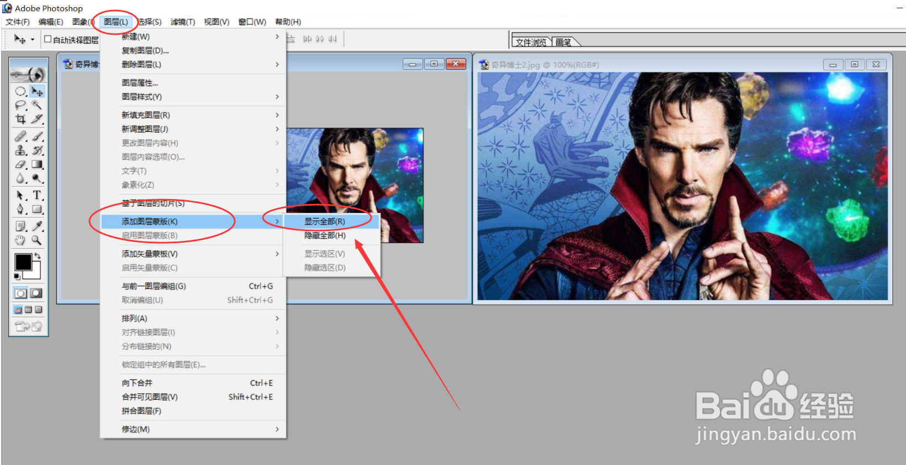Image resolution: width=906 pixels, height=465 pixels.
Task: Select the Pen tool
Action: (x=21, y=210)
